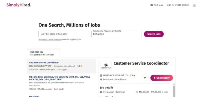Select the Jobs near you tab
The height and width of the screenshot is (97, 202).
pyautogui.click(x=43, y=53)
